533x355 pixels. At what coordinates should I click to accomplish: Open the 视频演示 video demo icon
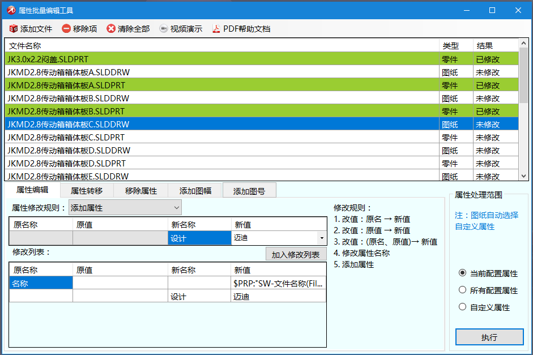tap(164, 29)
